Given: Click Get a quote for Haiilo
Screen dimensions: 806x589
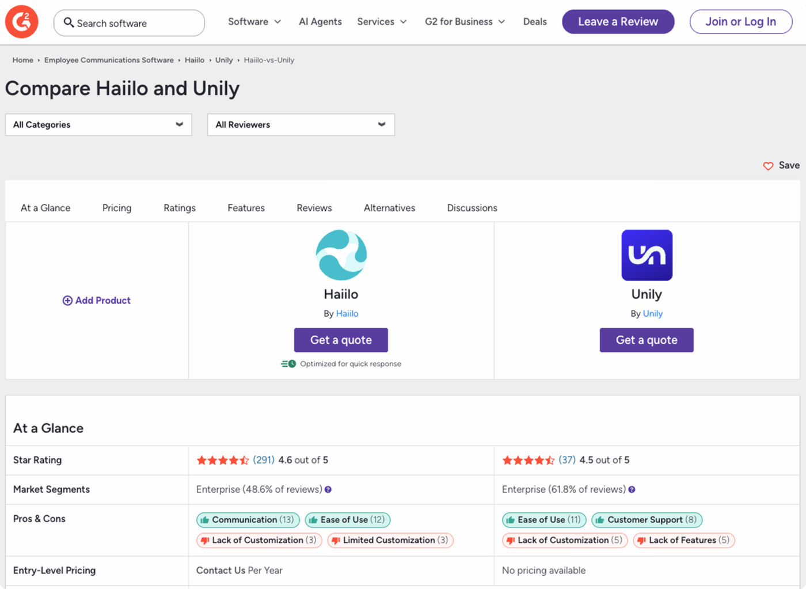Looking at the screenshot, I should tap(341, 340).
